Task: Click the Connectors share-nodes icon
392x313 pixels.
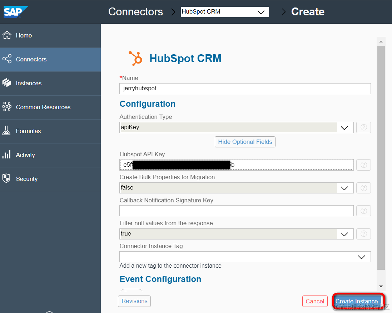Action: click(x=7, y=59)
